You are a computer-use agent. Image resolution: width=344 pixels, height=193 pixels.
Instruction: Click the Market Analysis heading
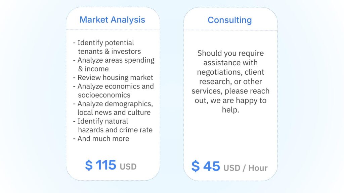pyautogui.click(x=112, y=20)
